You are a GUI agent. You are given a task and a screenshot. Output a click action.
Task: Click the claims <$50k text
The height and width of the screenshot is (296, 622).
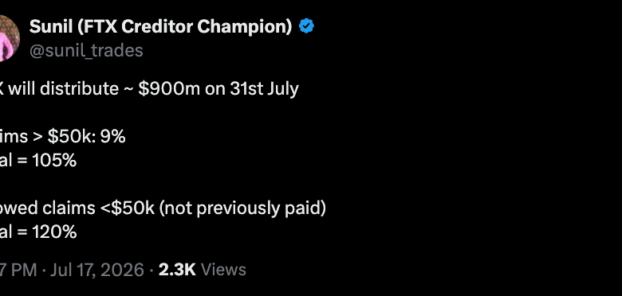click(x=98, y=208)
